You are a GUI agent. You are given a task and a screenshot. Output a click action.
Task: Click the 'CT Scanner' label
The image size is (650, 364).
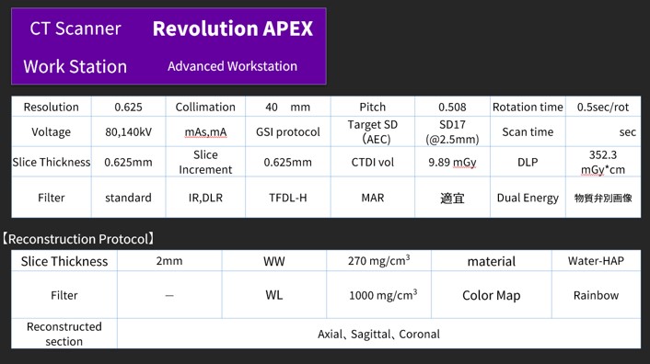75,28
